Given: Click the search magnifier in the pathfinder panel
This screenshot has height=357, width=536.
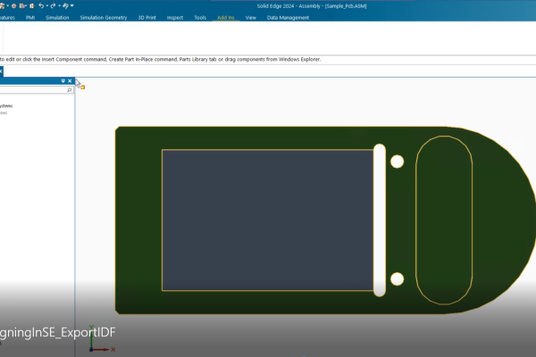Looking at the screenshot, I should (69, 90).
